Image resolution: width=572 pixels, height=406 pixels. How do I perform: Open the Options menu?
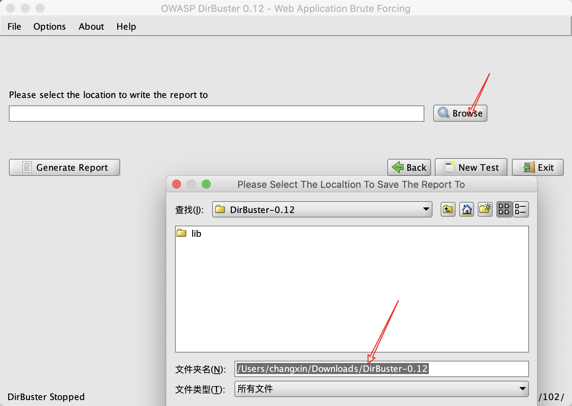pyautogui.click(x=49, y=26)
